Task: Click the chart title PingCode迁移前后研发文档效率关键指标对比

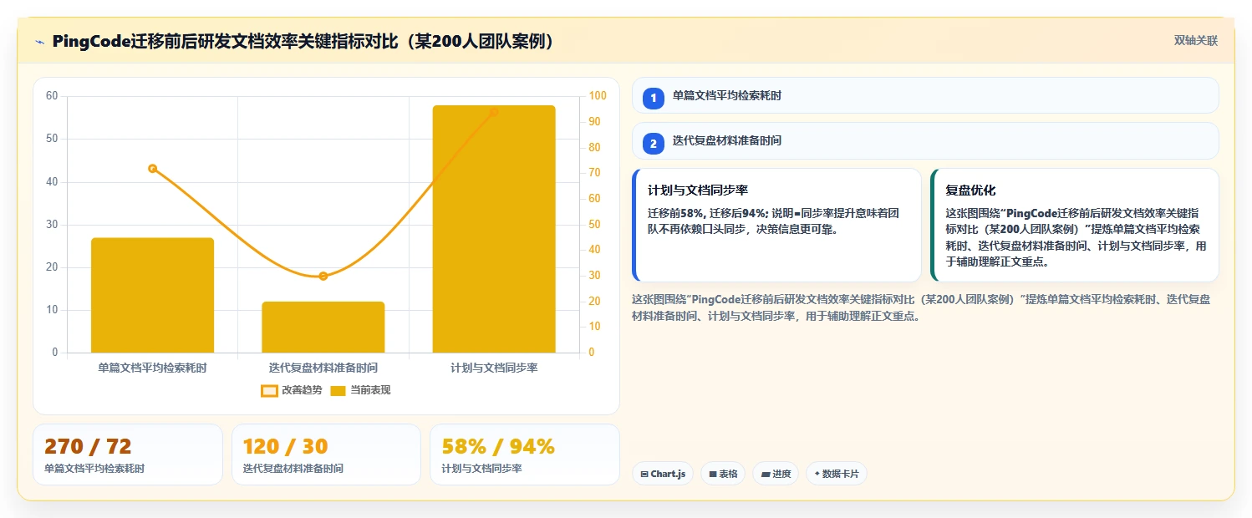Action: click(x=303, y=42)
